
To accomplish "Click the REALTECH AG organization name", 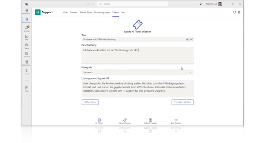I will pyautogui.click(x=211, y=4).
